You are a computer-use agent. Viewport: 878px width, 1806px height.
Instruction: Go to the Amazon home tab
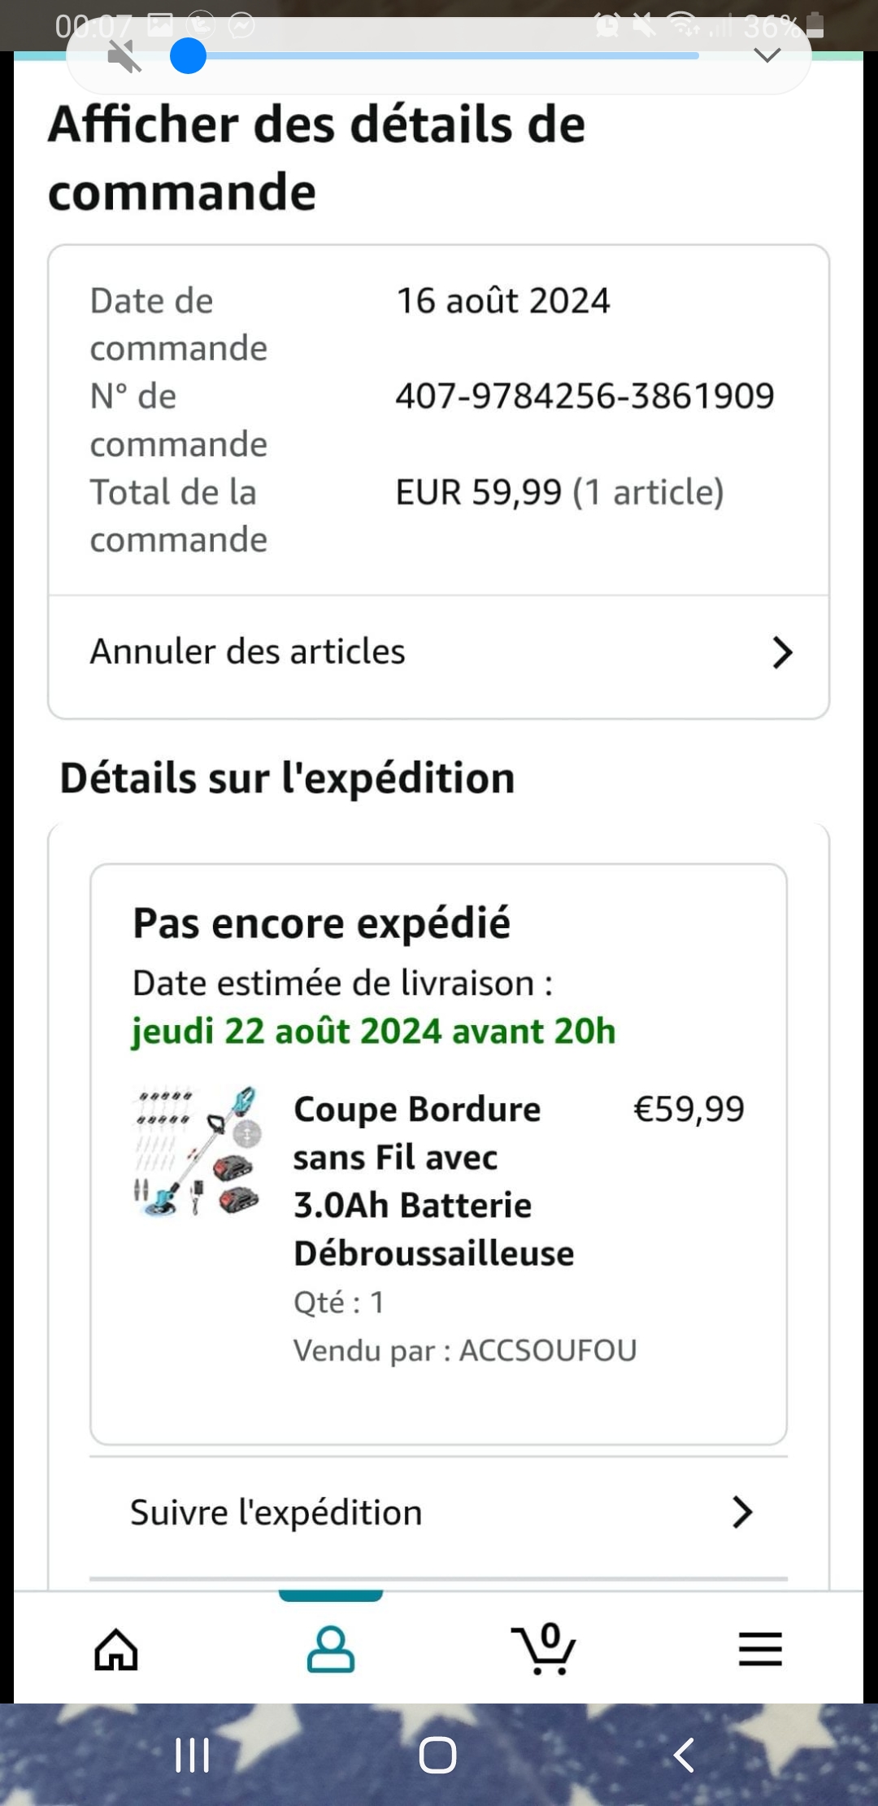point(116,1650)
